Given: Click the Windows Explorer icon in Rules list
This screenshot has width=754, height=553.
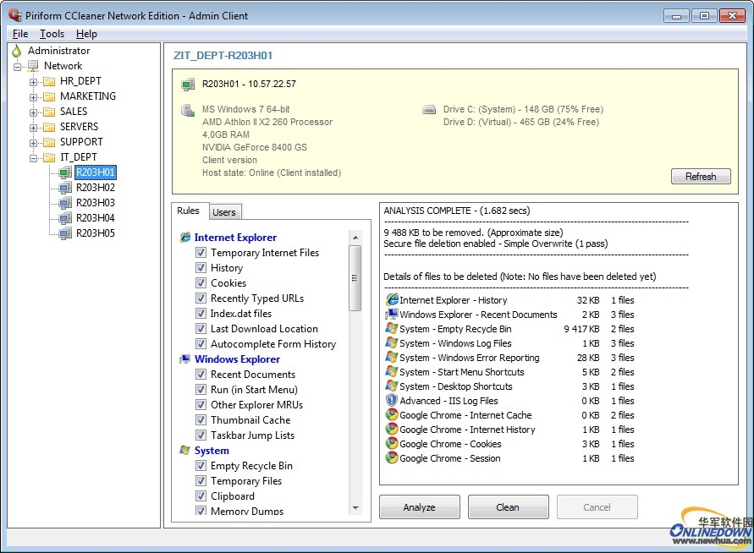Looking at the screenshot, I should 185,359.
